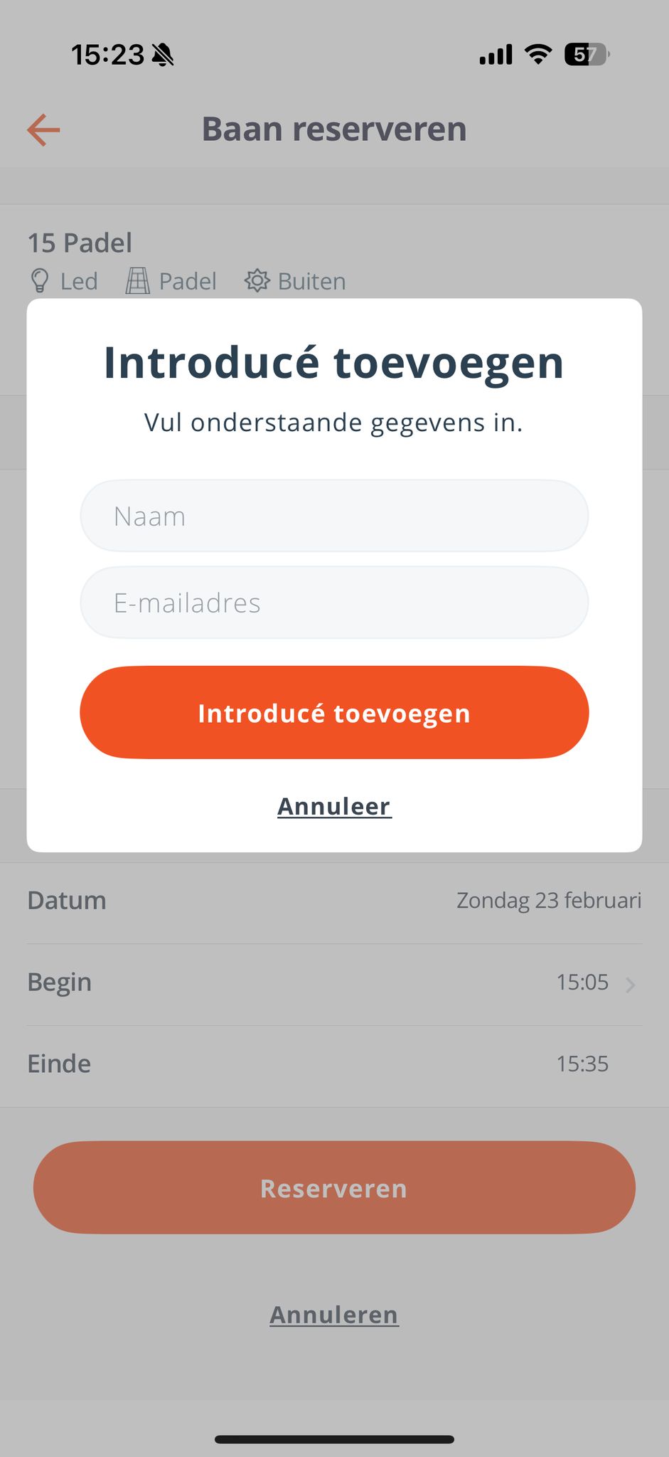Tap the 15 Padel court title

click(x=80, y=243)
